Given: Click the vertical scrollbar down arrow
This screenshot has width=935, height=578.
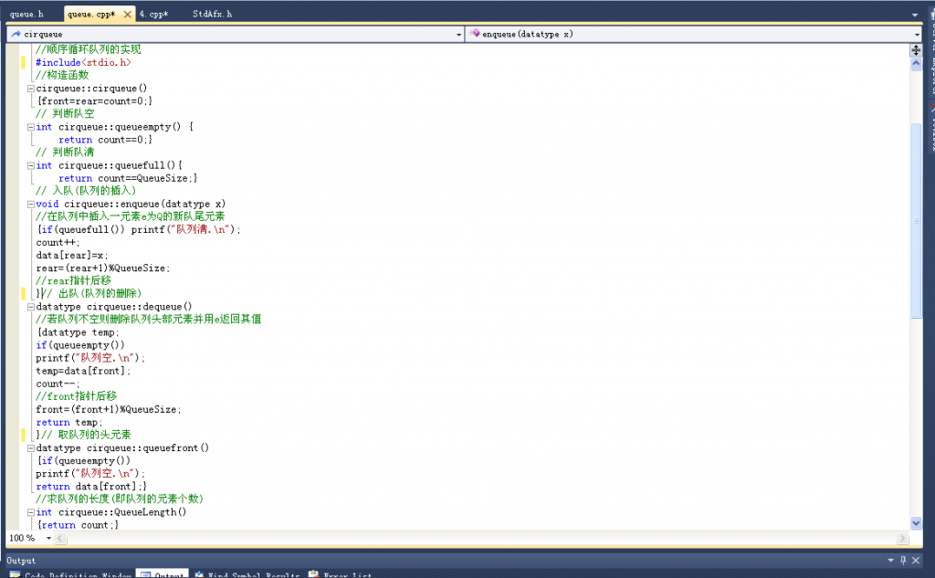Looking at the screenshot, I should pyautogui.click(x=916, y=523).
